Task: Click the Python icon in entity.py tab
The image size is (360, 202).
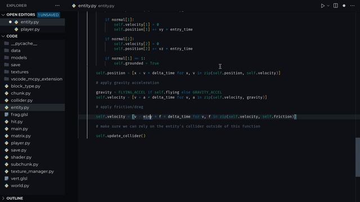Action: 74,6
